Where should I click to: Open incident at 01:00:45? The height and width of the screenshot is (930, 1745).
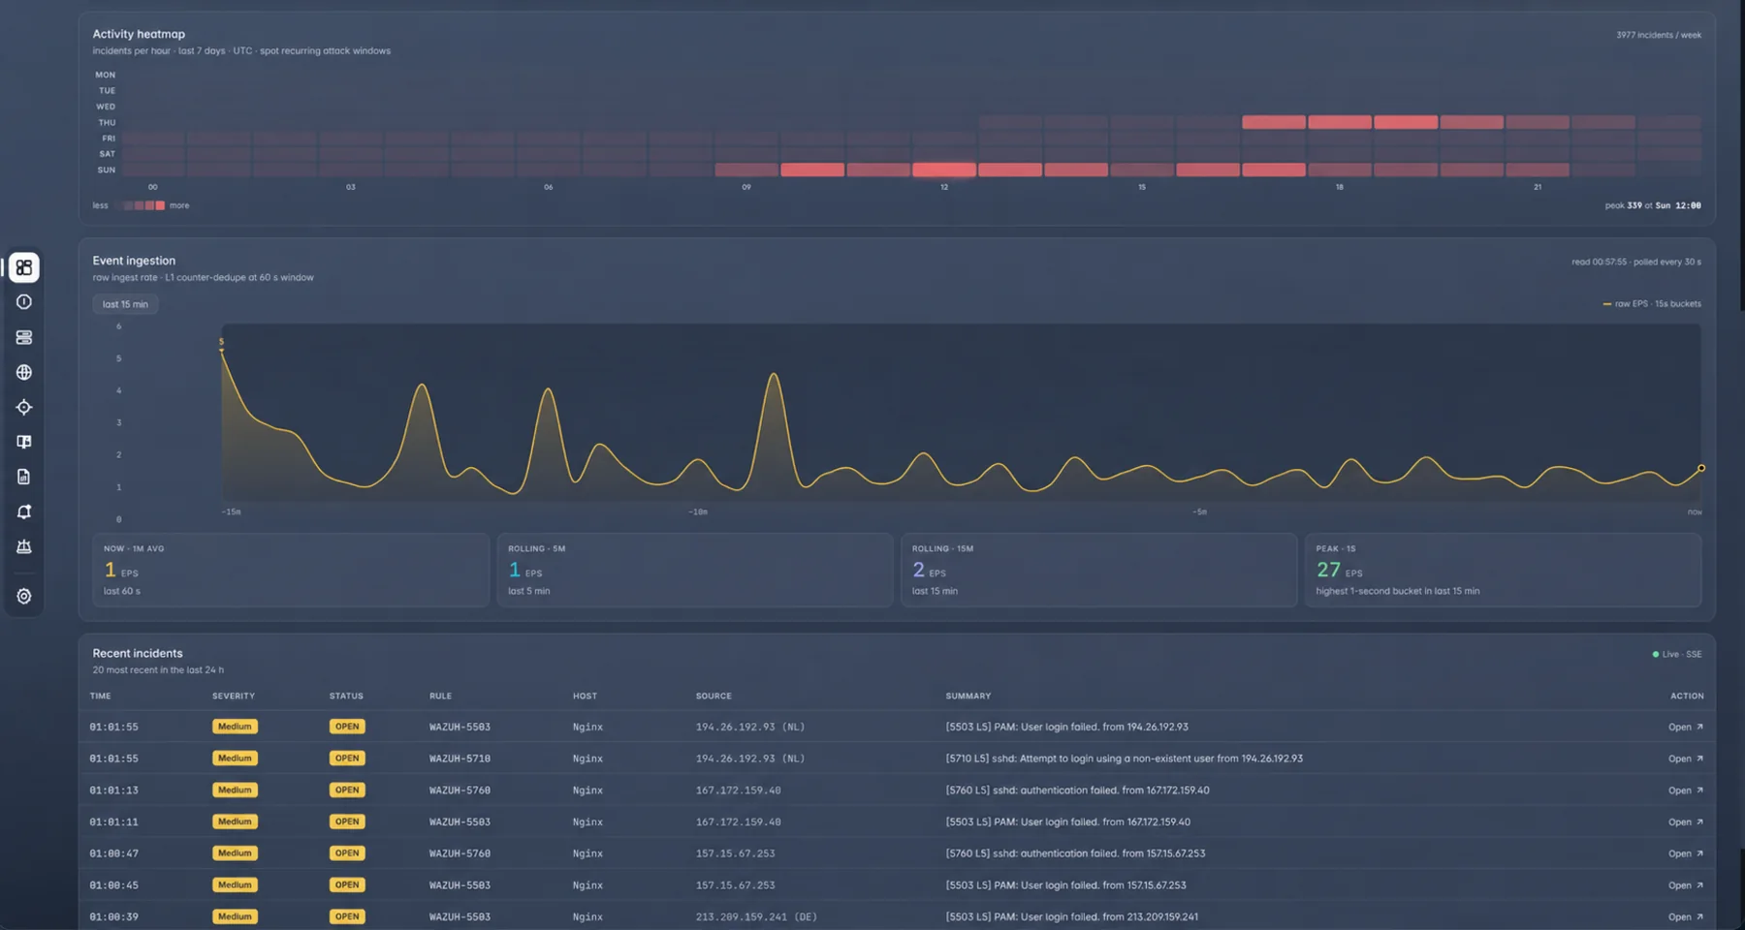click(1685, 885)
